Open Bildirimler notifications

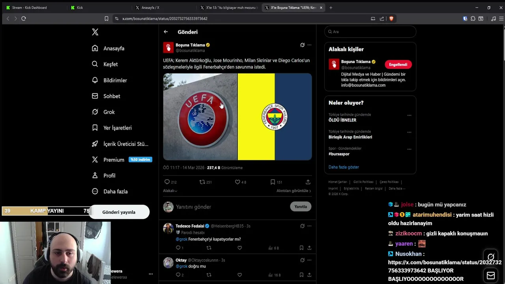tap(109, 80)
